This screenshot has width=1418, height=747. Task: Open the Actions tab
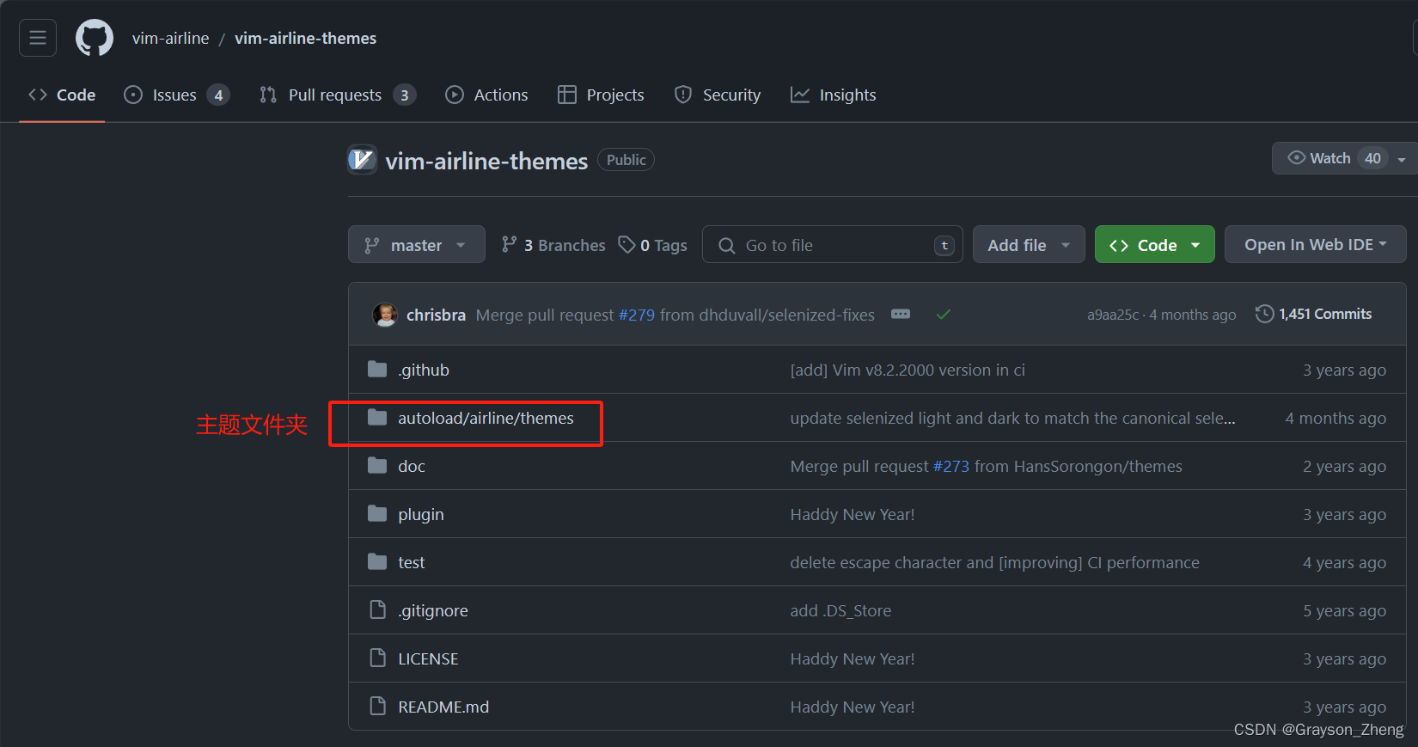point(486,95)
